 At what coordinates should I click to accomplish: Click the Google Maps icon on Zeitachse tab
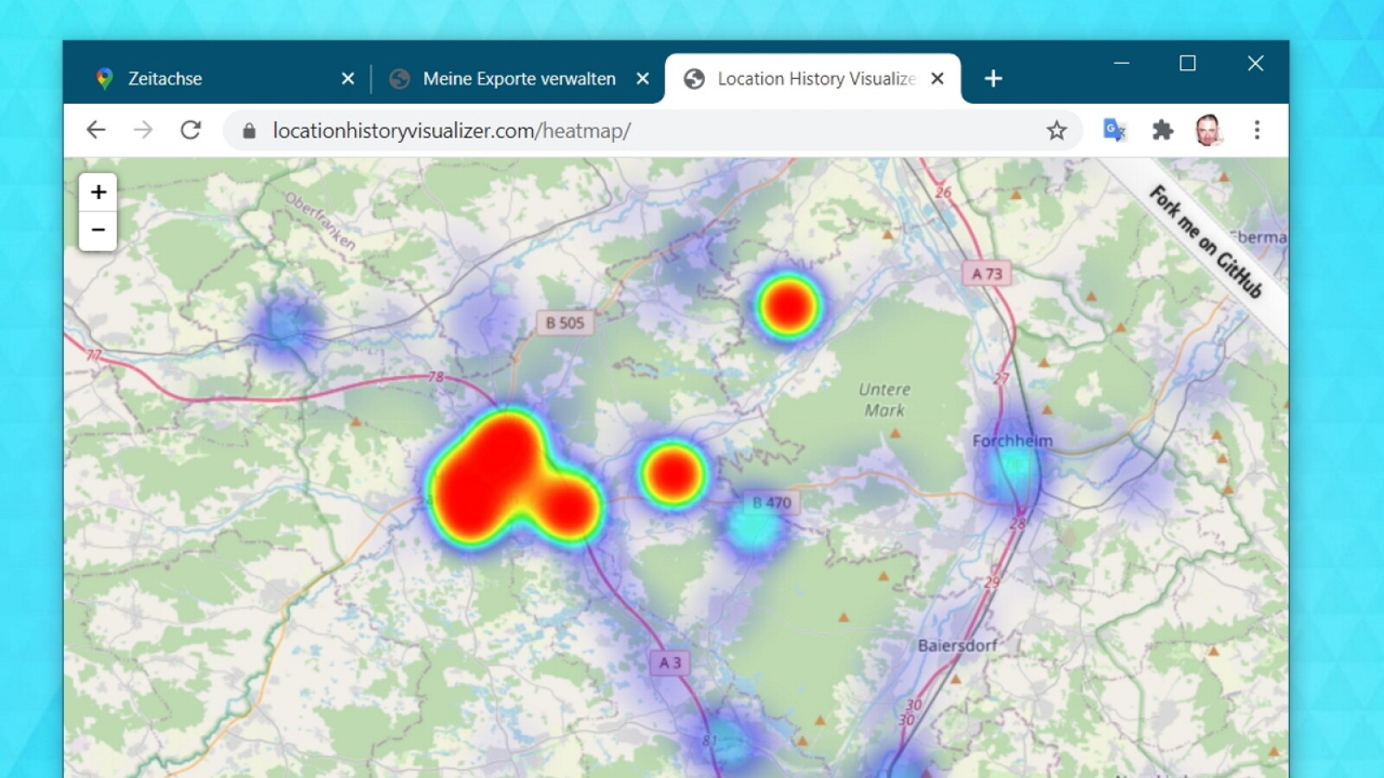(x=104, y=78)
